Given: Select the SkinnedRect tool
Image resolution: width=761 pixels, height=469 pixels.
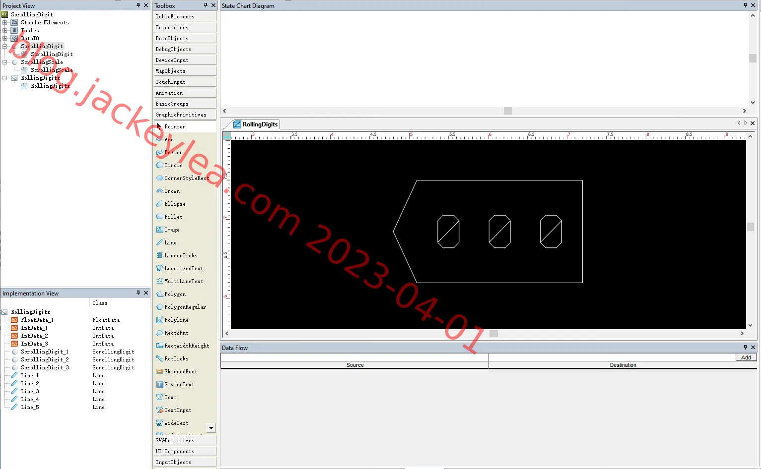Looking at the screenshot, I should click(x=181, y=371).
